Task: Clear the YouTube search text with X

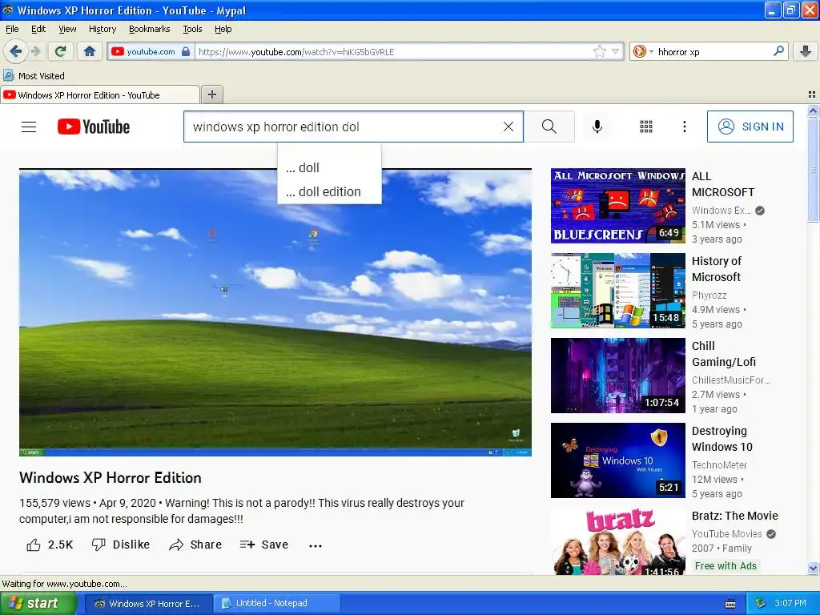Action: click(508, 127)
